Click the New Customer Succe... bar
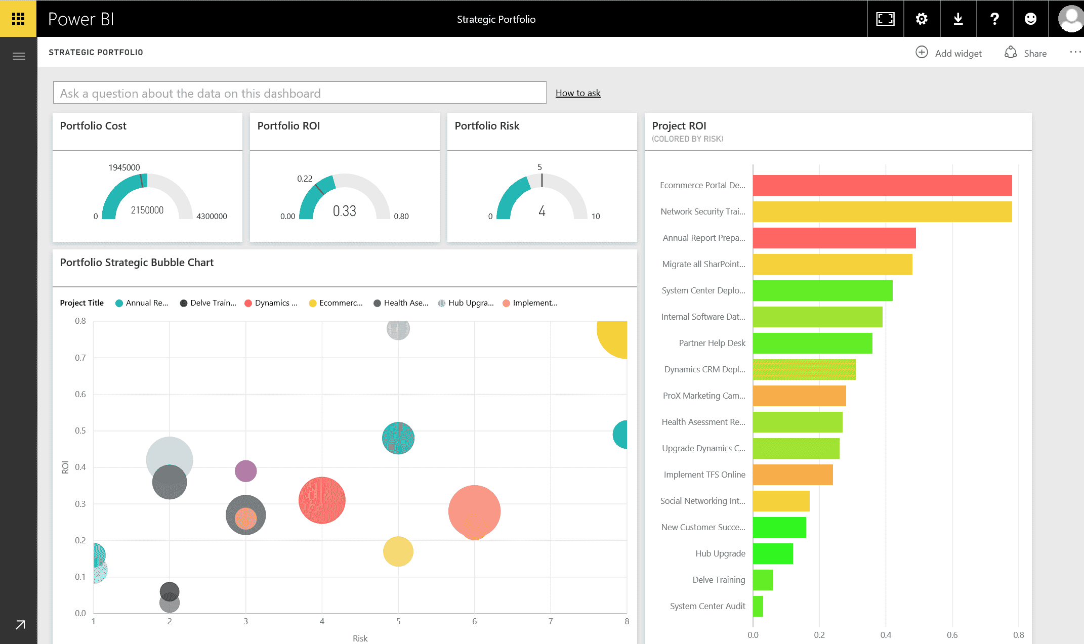The height and width of the screenshot is (644, 1084). [x=779, y=527]
